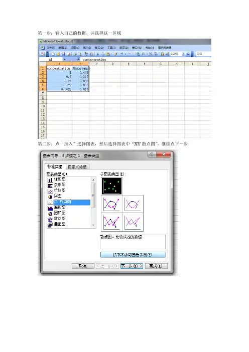Select the column chart type 柱形图

click(x=69, y=179)
